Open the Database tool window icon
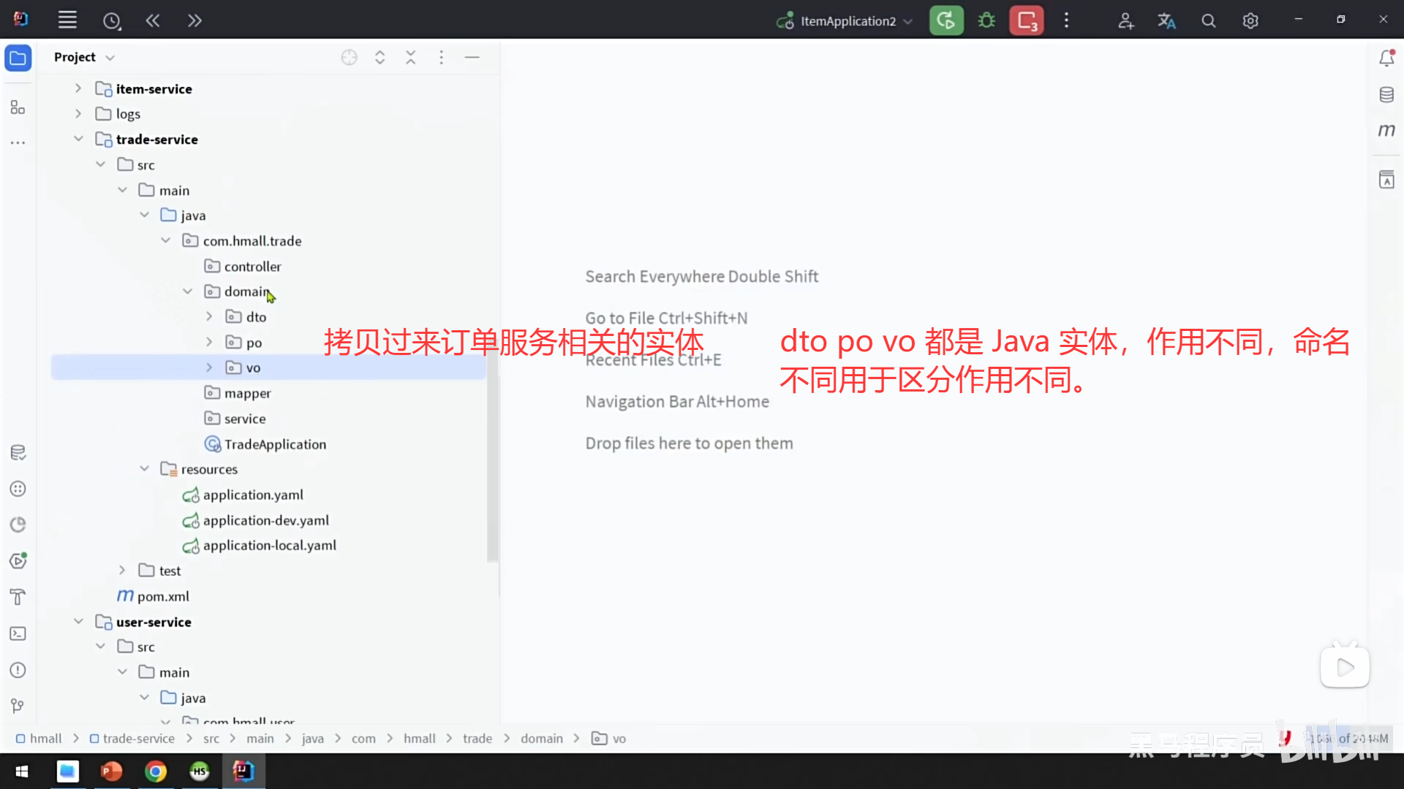The image size is (1404, 789). click(1386, 94)
